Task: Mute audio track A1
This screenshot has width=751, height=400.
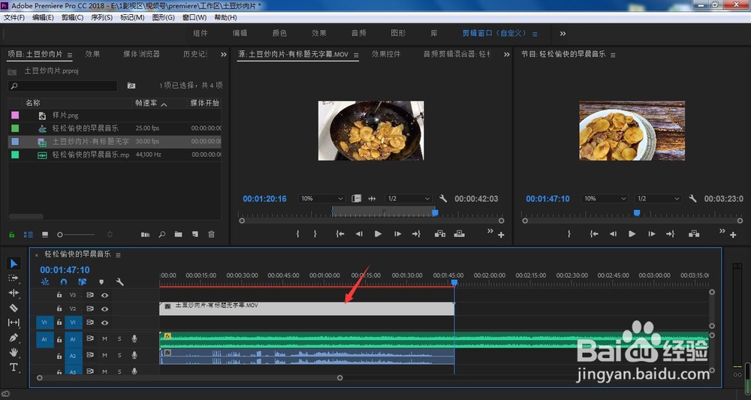Action: pos(104,338)
